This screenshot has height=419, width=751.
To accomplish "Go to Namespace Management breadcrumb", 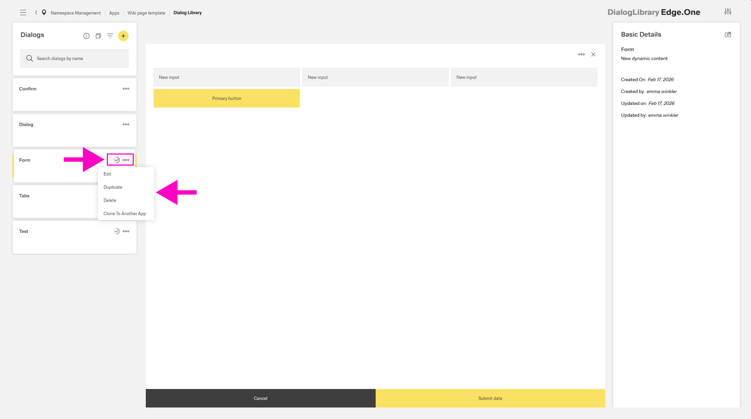I will (75, 13).
